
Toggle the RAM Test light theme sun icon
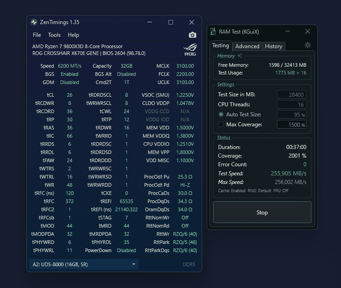click(x=307, y=45)
